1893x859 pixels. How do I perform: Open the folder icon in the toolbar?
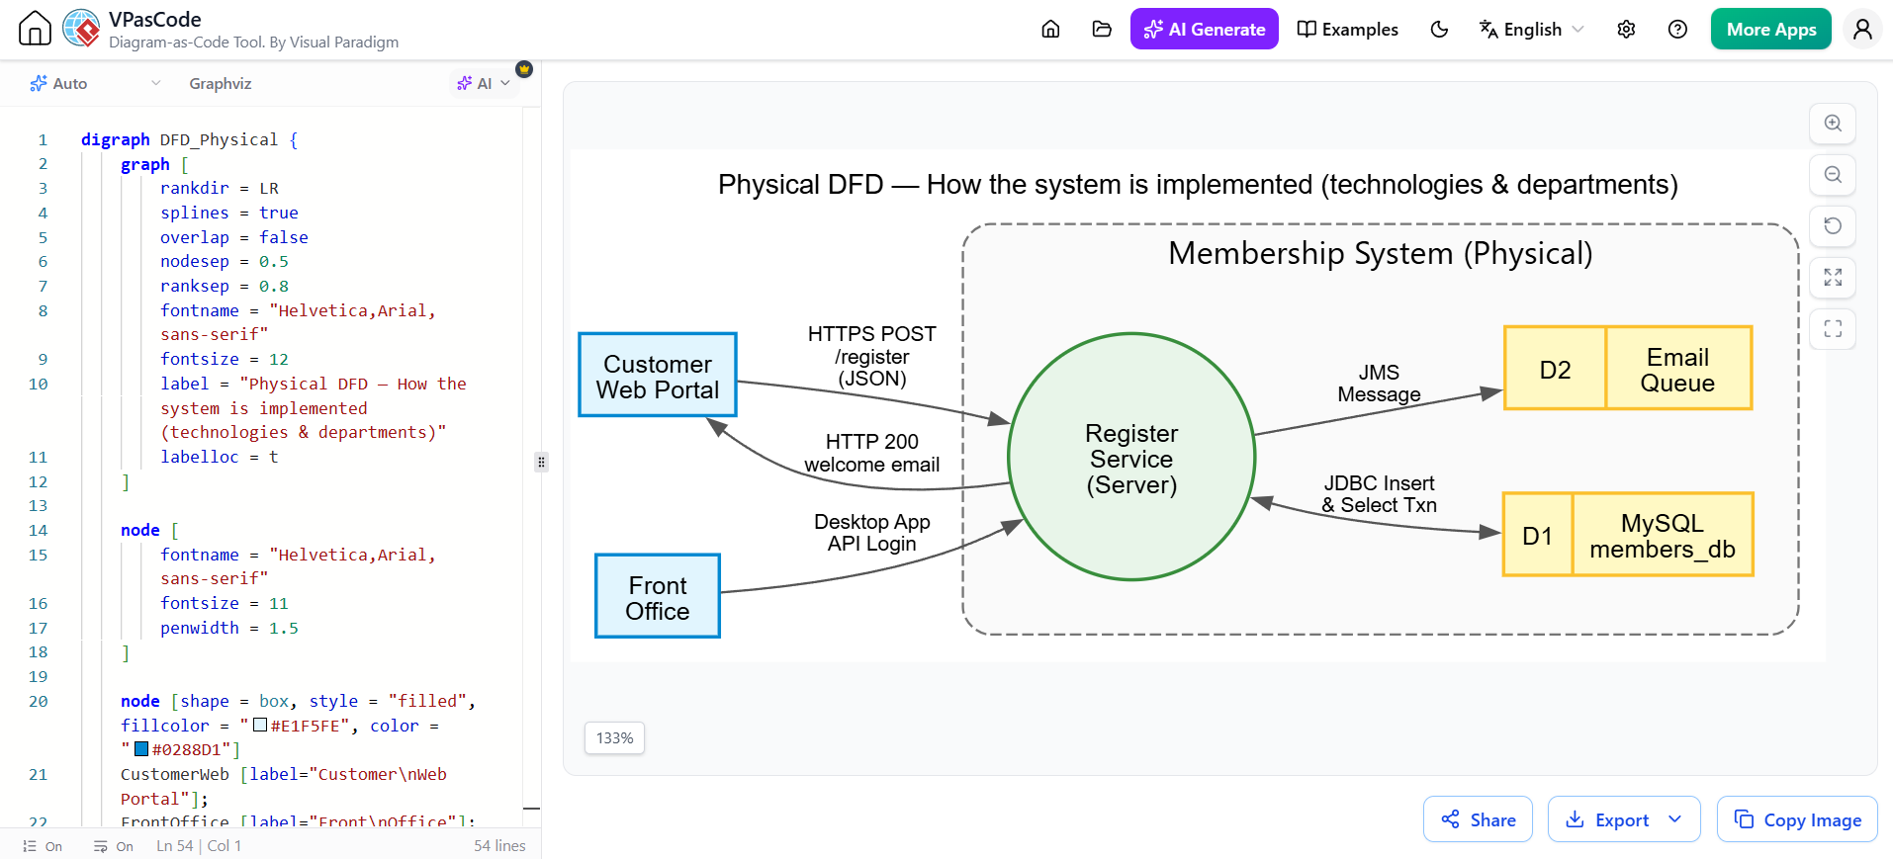(1102, 29)
